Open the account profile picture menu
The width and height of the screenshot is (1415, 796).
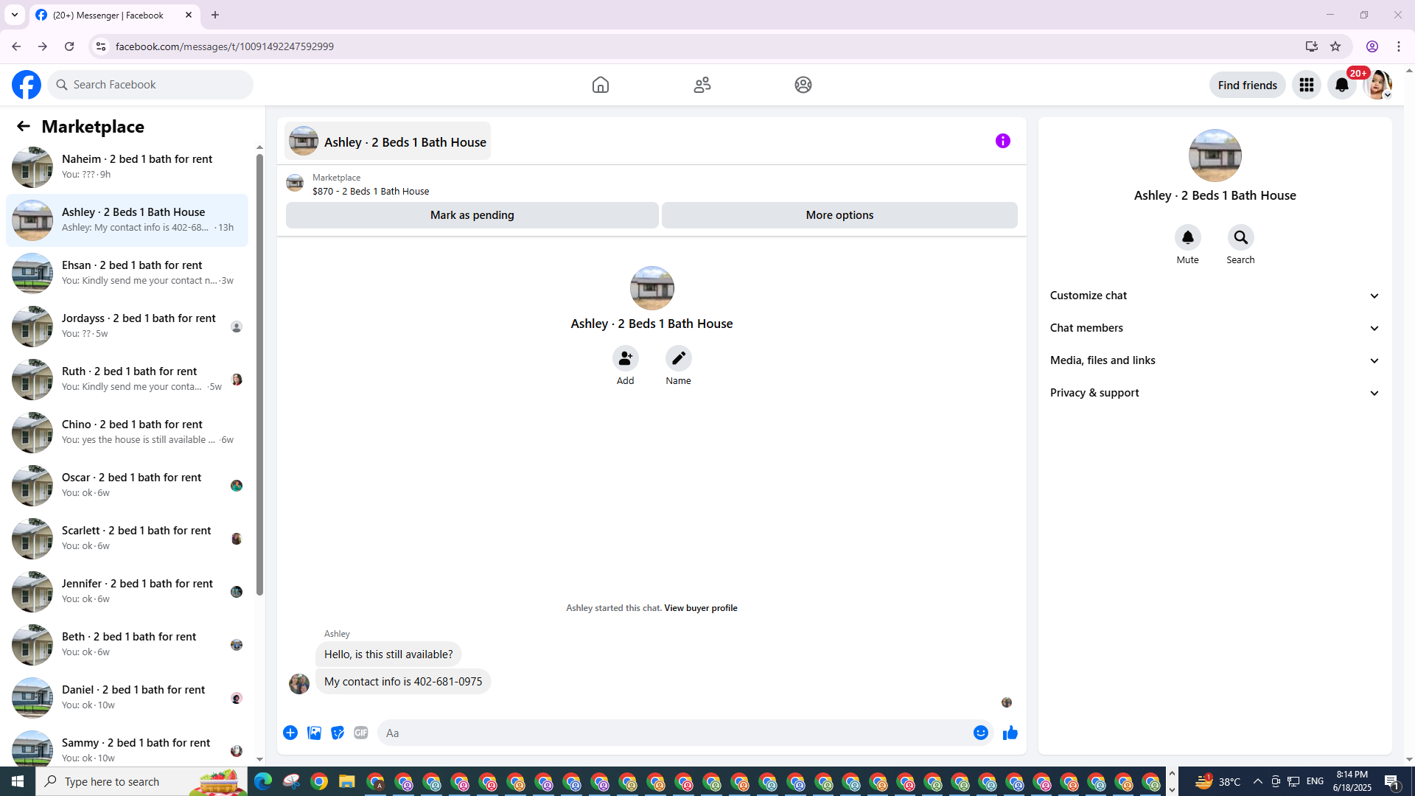(x=1377, y=85)
